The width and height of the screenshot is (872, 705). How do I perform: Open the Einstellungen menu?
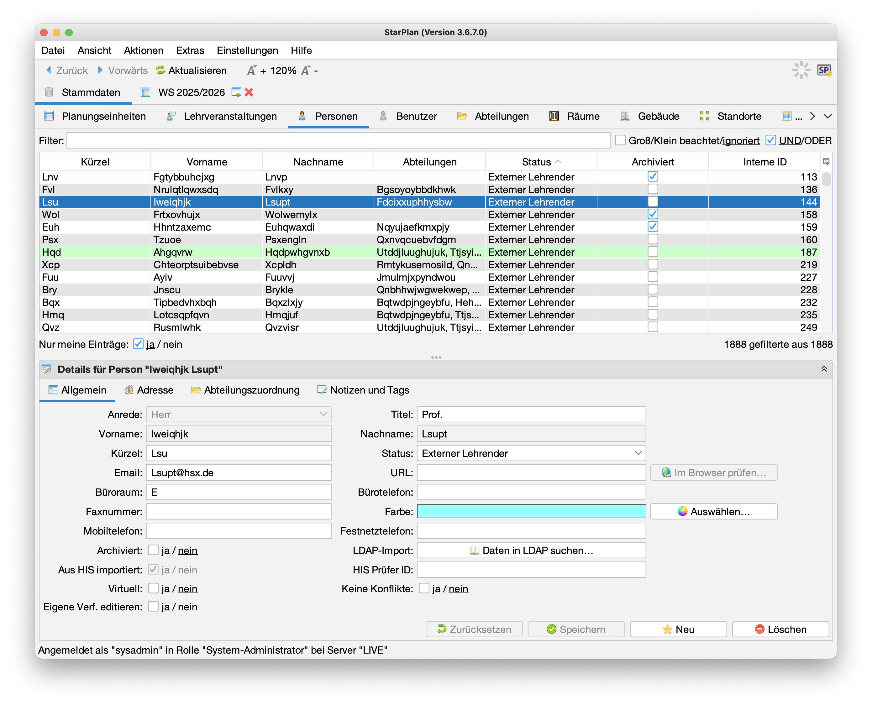247,50
